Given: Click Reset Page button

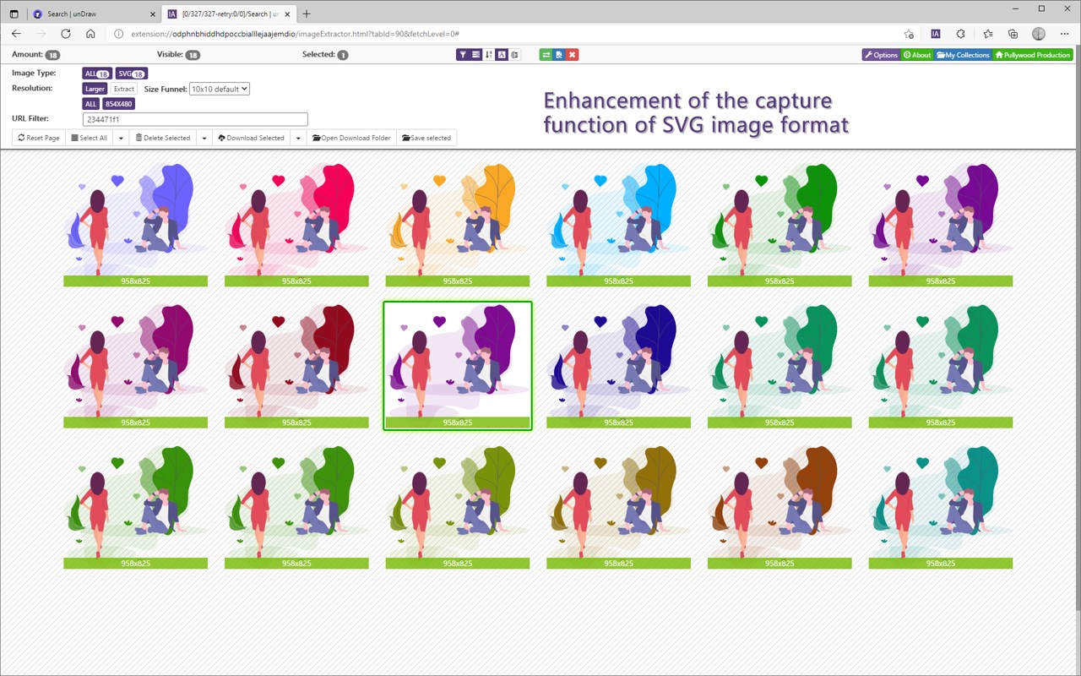Looking at the screenshot, I should [x=39, y=138].
